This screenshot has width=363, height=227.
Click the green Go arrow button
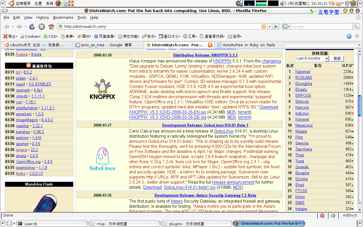[276, 26]
